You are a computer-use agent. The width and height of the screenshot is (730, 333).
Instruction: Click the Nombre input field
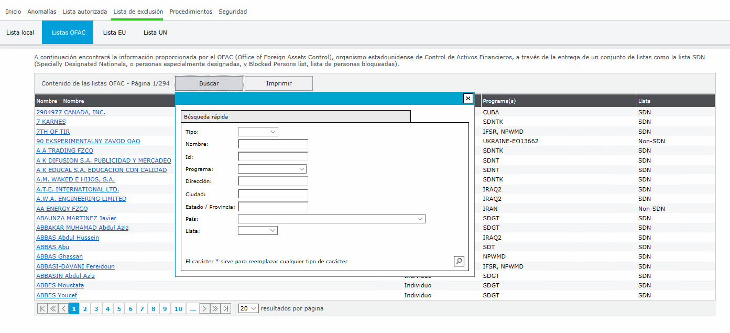tap(273, 144)
